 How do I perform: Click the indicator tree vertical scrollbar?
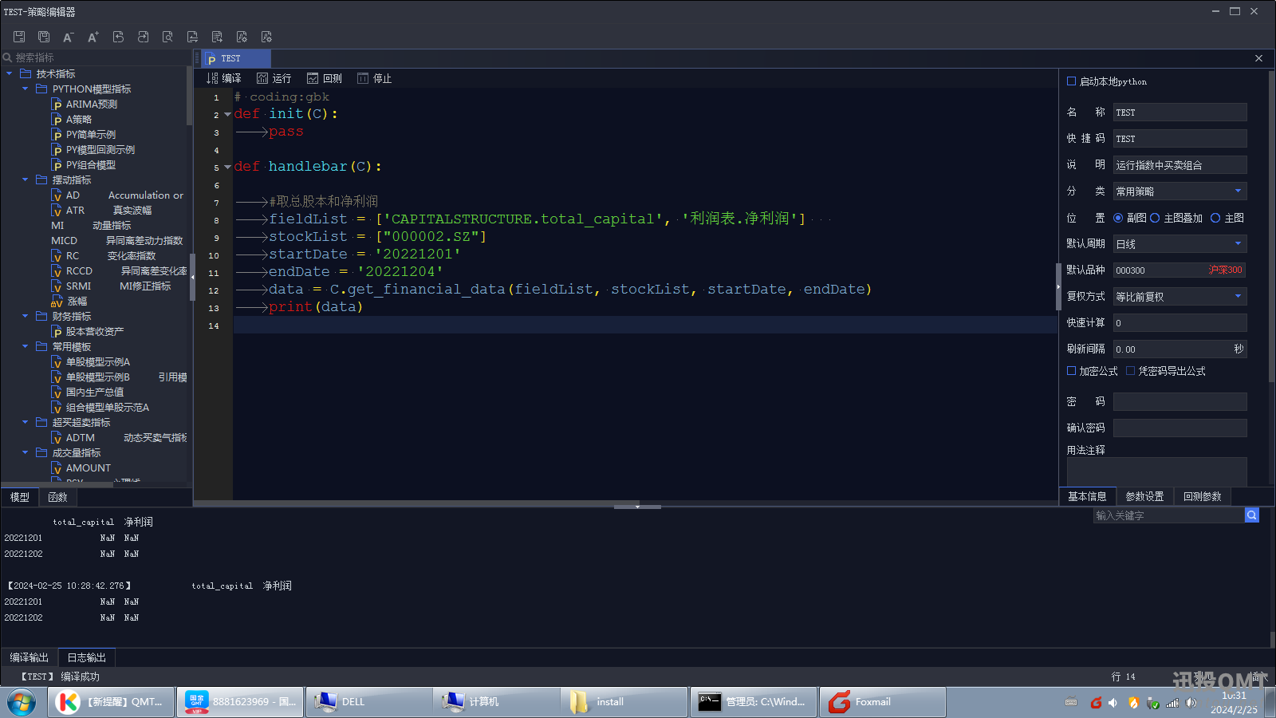pyautogui.click(x=189, y=96)
